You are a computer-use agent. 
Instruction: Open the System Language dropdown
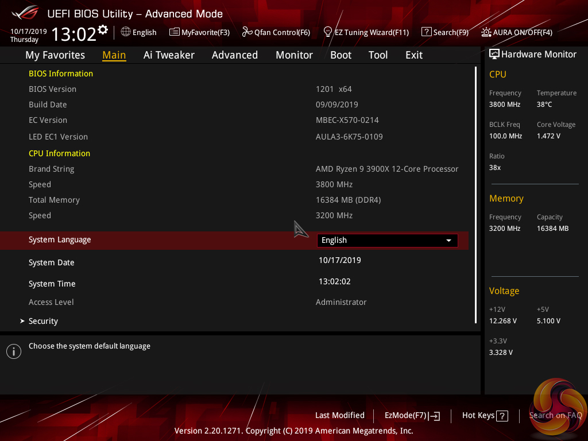[x=388, y=241]
